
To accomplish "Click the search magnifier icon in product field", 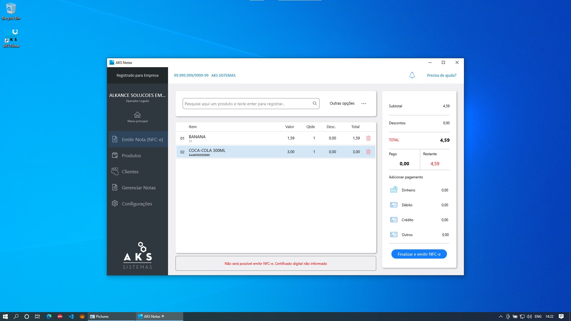I will (x=315, y=103).
